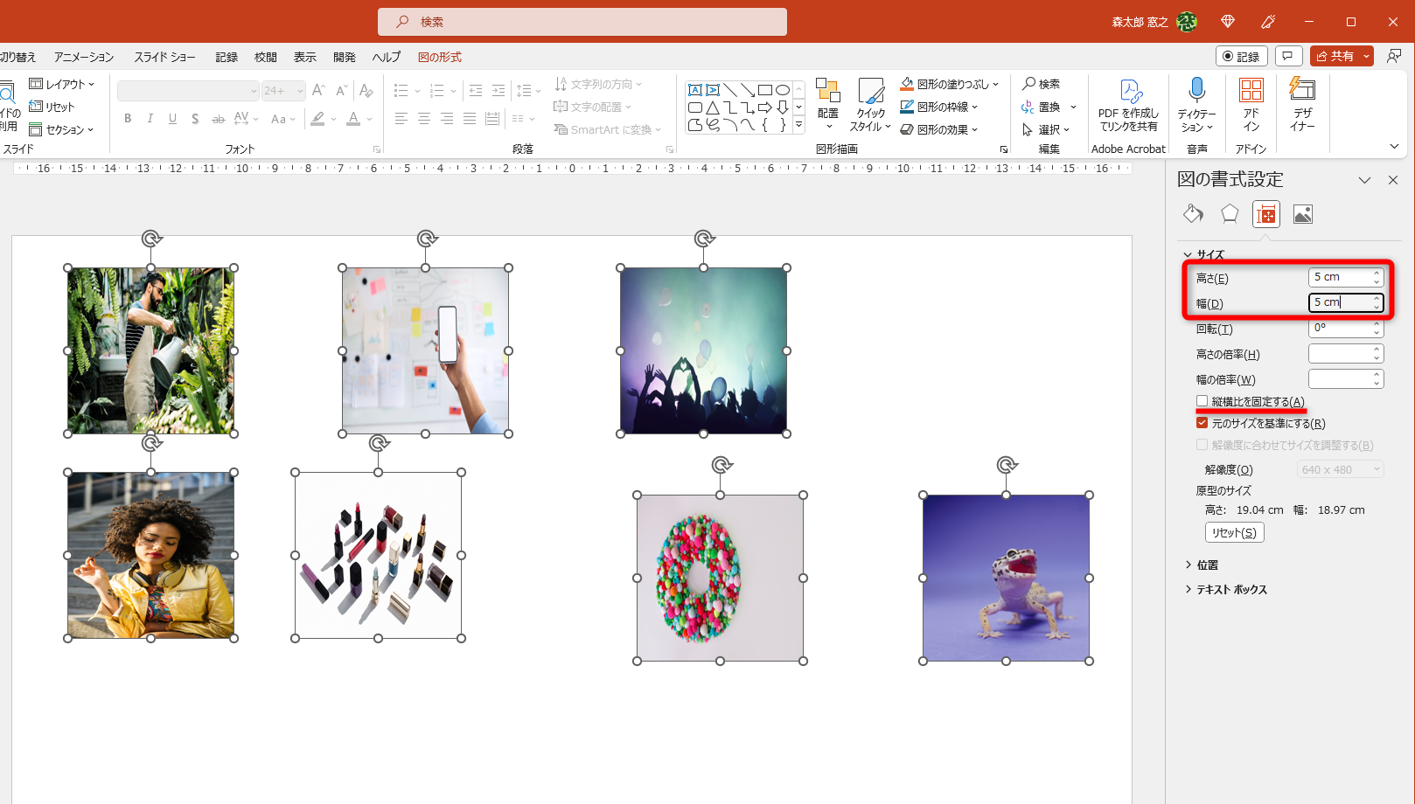Expand the shapes gallery more arrow
This screenshot has height=804, width=1415.
(798, 125)
